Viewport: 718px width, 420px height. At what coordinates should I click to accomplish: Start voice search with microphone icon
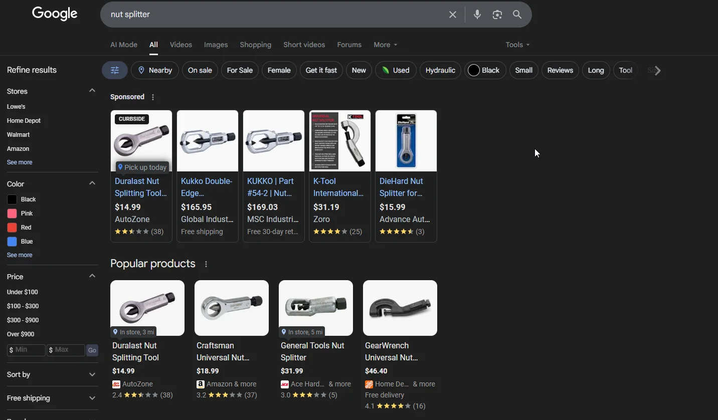coord(477,15)
